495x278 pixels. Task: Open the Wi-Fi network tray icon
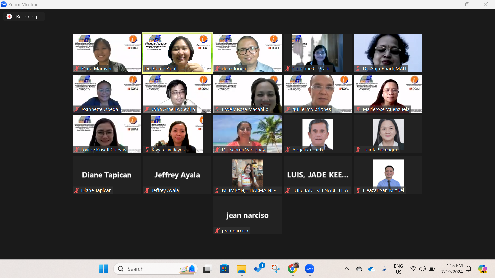[x=413, y=269]
